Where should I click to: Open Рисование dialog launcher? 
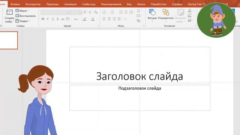coord(195,26)
